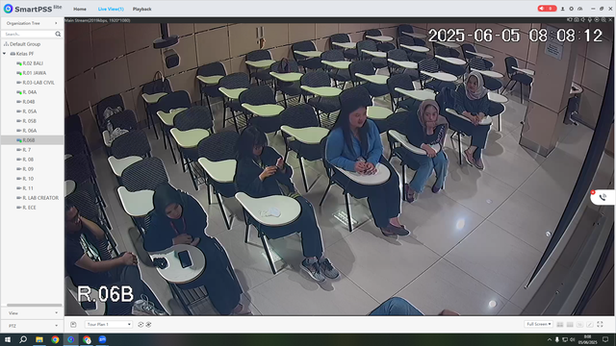Open the Windows Start menu

[x=8, y=339]
